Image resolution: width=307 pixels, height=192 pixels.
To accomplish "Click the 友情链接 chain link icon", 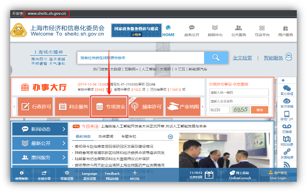I will 287,153.
